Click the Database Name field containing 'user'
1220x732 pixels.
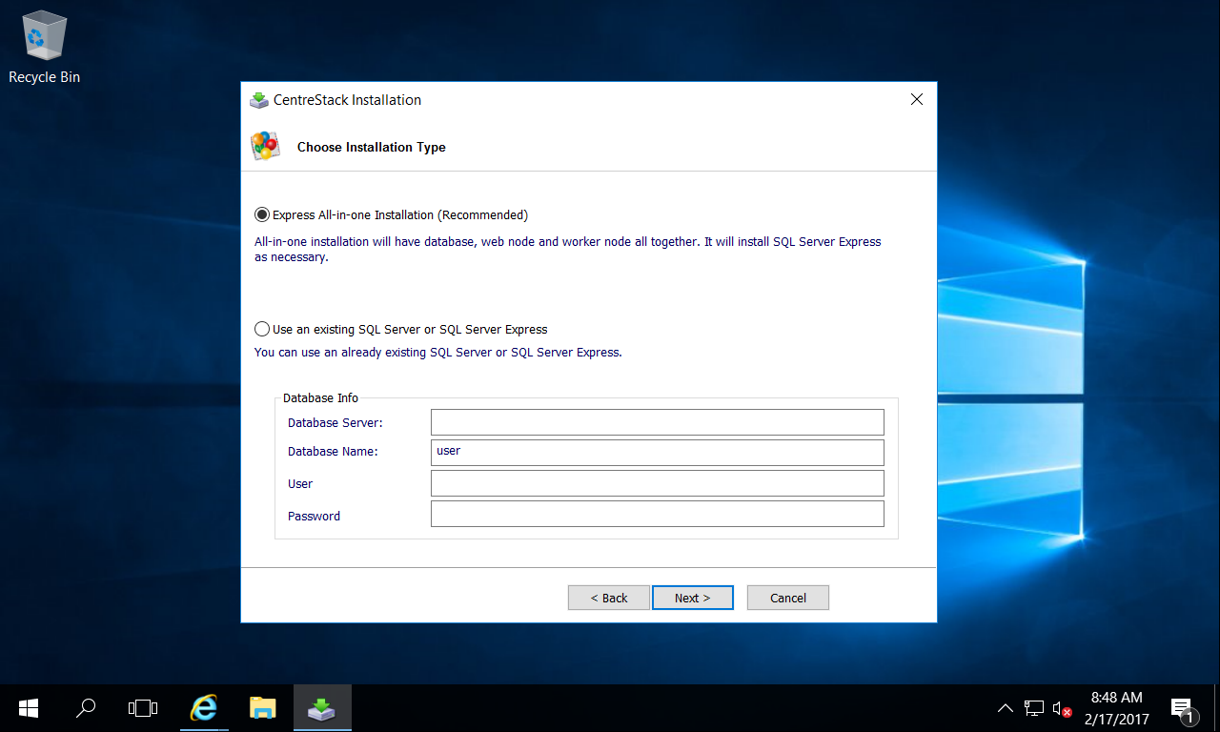point(657,453)
